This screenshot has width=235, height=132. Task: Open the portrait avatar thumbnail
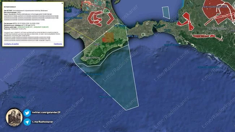click(14, 117)
